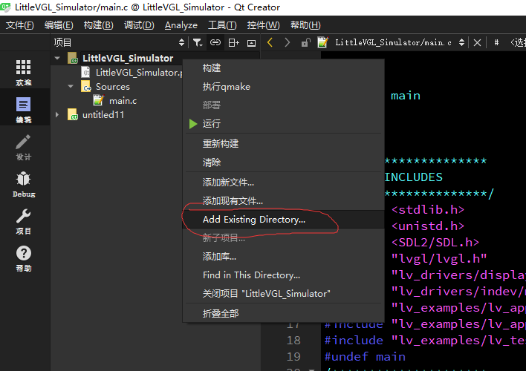
Task: Choose Find in This Directory... entry
Action: click(284, 275)
